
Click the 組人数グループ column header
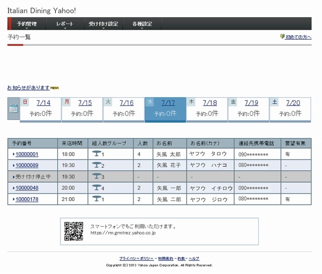(111, 143)
